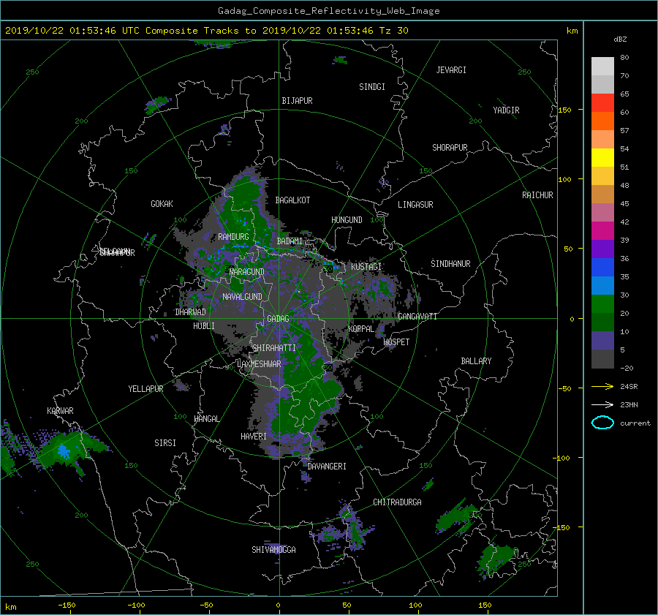Click the 'current' legend text
The width and height of the screenshot is (658, 615).
[635, 423]
